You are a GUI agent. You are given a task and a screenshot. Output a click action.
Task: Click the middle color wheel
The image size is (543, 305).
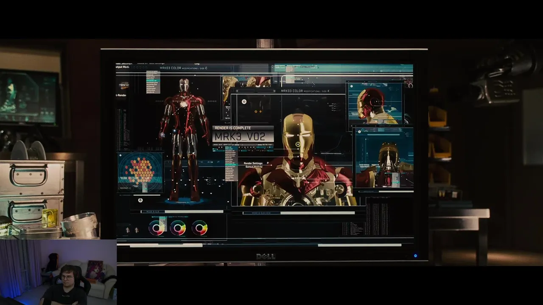[178, 228]
